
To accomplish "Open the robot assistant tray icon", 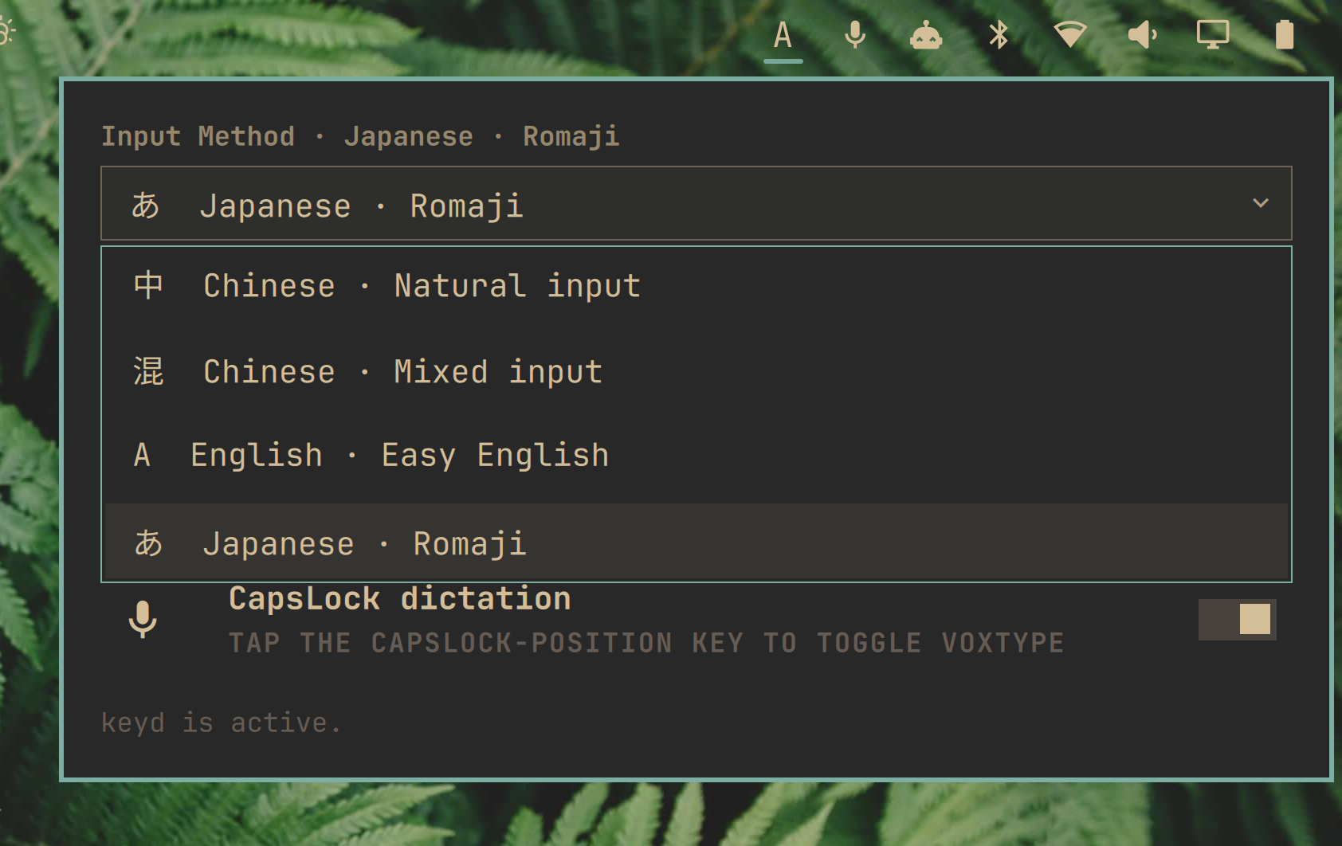I will (926, 36).
